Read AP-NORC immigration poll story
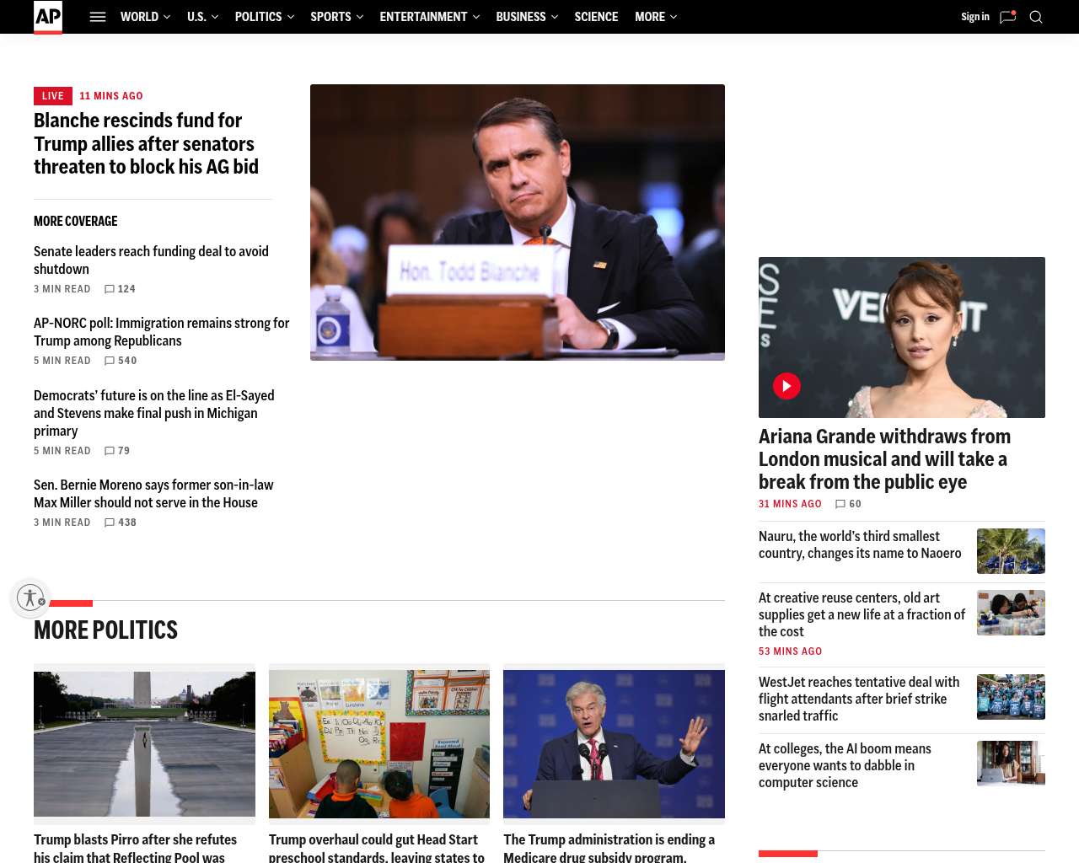Image resolution: width=1079 pixels, height=863 pixels. tap(161, 332)
